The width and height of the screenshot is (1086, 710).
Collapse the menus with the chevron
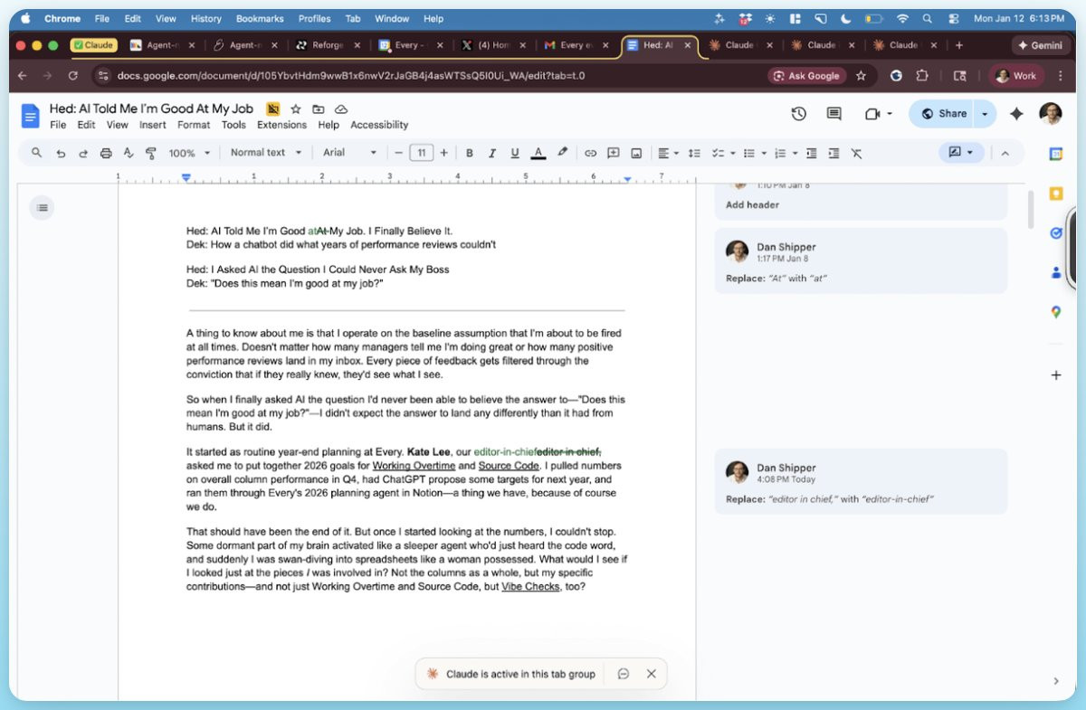pos(1005,153)
